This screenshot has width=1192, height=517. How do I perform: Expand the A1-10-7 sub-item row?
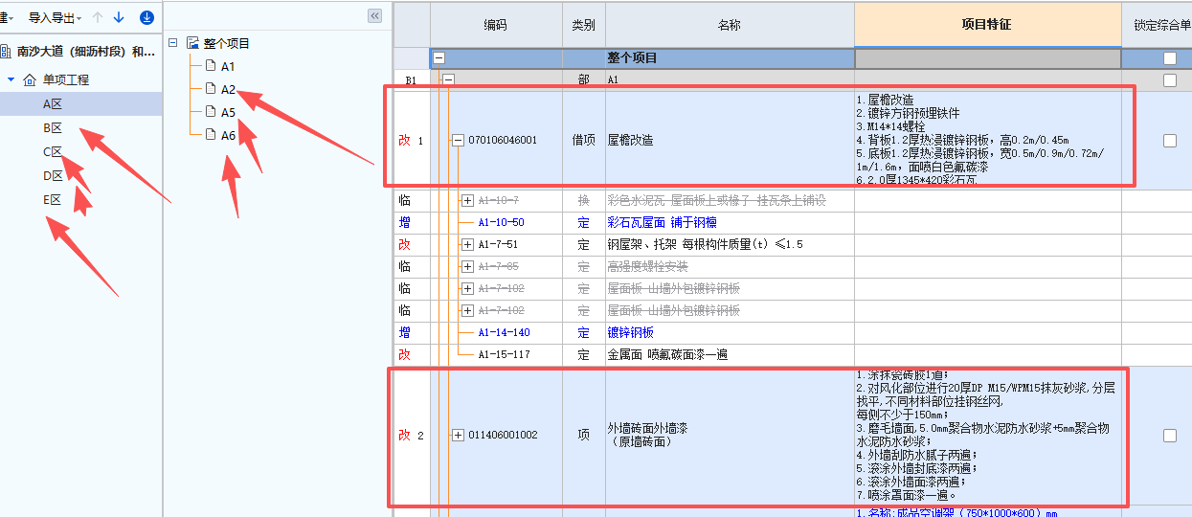[467, 200]
